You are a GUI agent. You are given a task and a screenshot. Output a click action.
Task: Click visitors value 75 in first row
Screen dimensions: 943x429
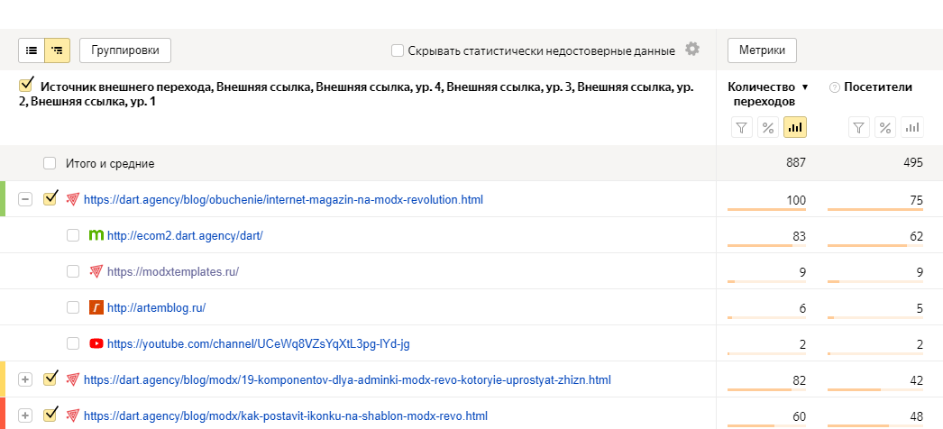(917, 200)
